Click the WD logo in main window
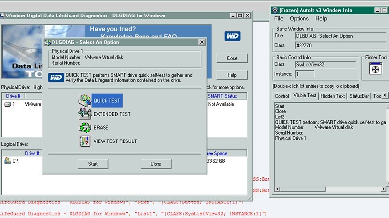 232,36
